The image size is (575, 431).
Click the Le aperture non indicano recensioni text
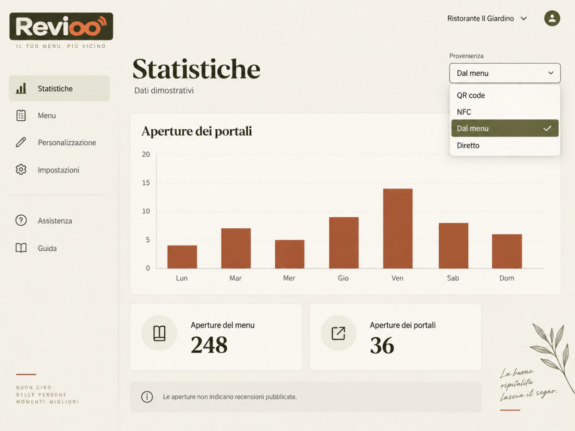click(x=230, y=397)
